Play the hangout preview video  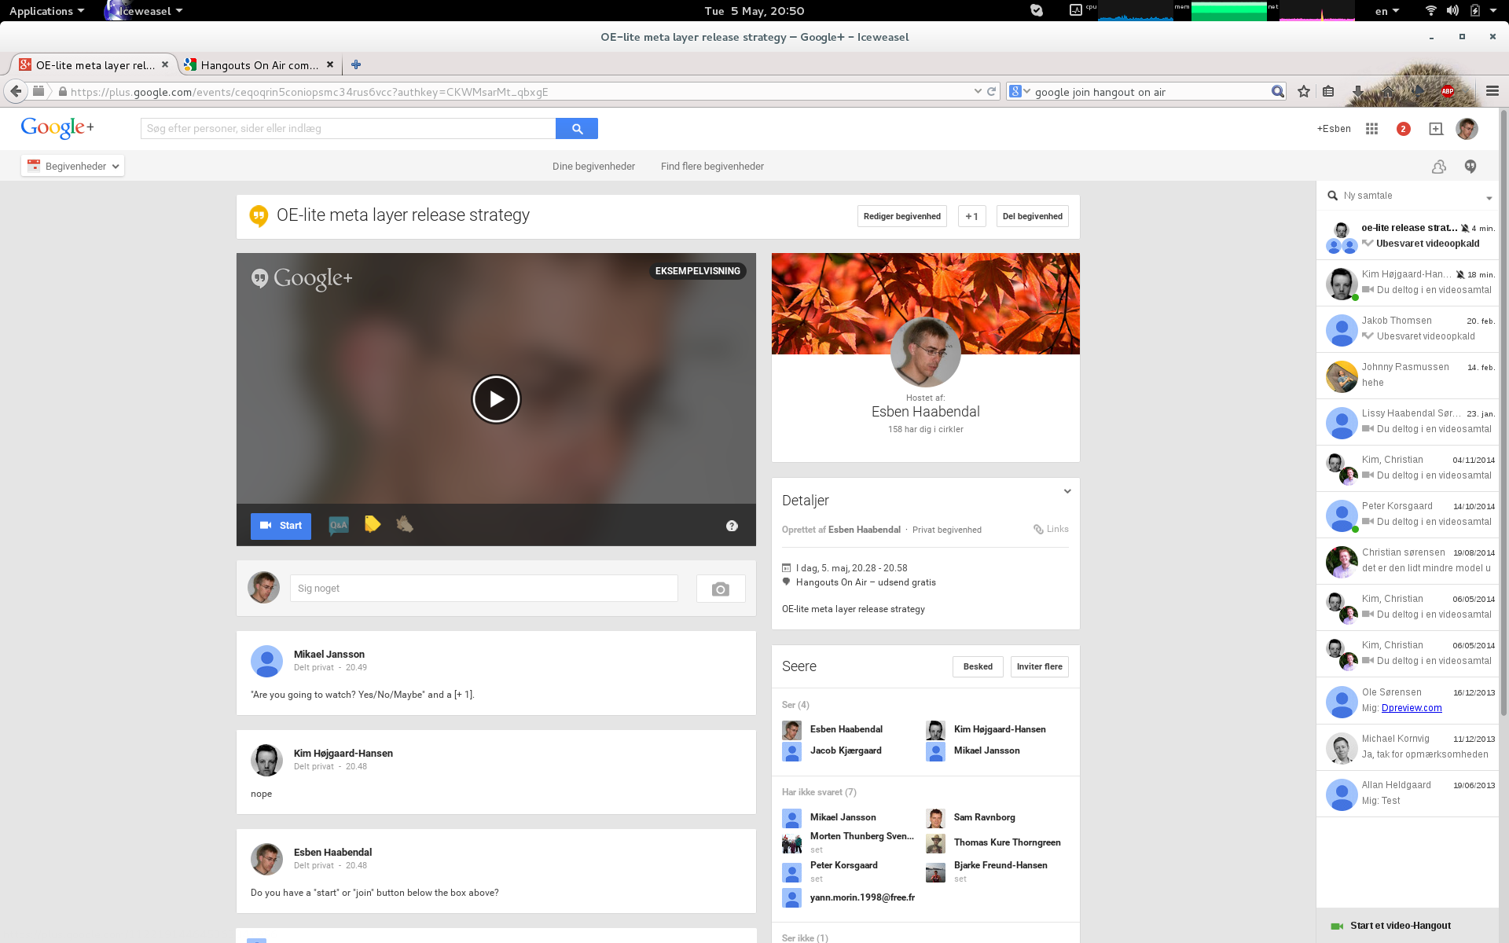point(496,399)
